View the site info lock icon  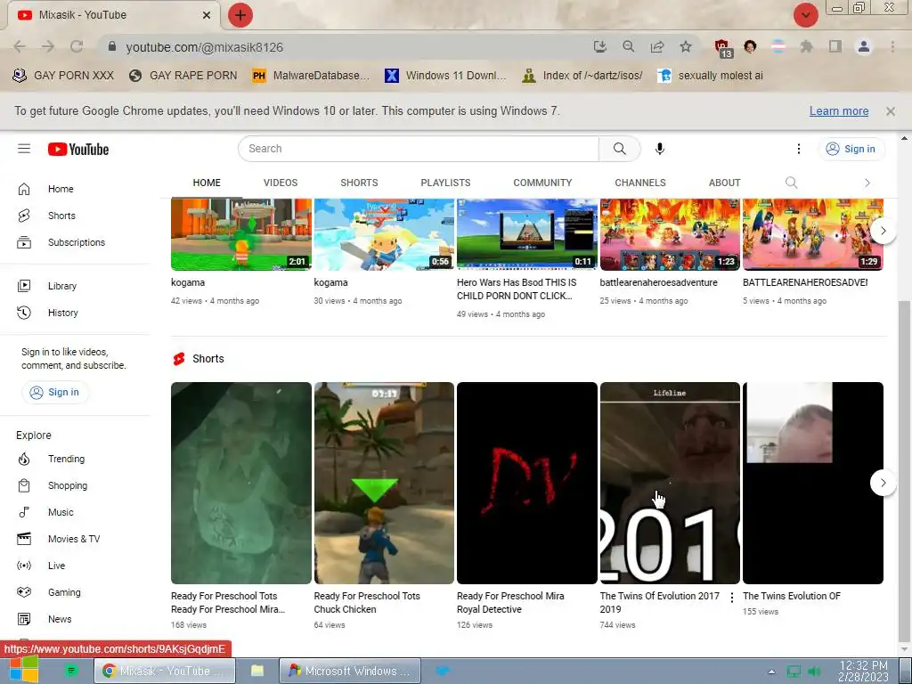tap(112, 46)
